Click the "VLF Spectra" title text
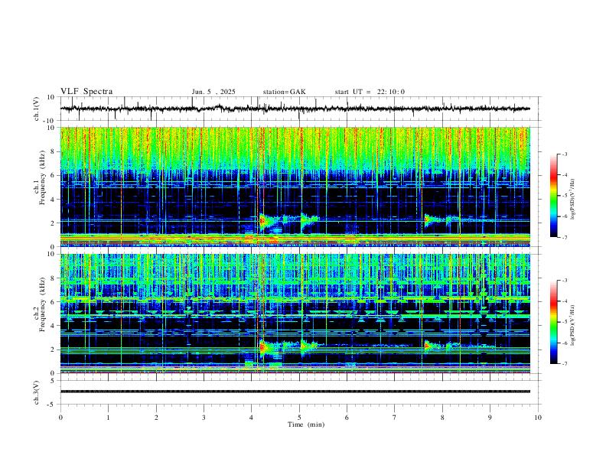606x468 pixels. click(86, 92)
